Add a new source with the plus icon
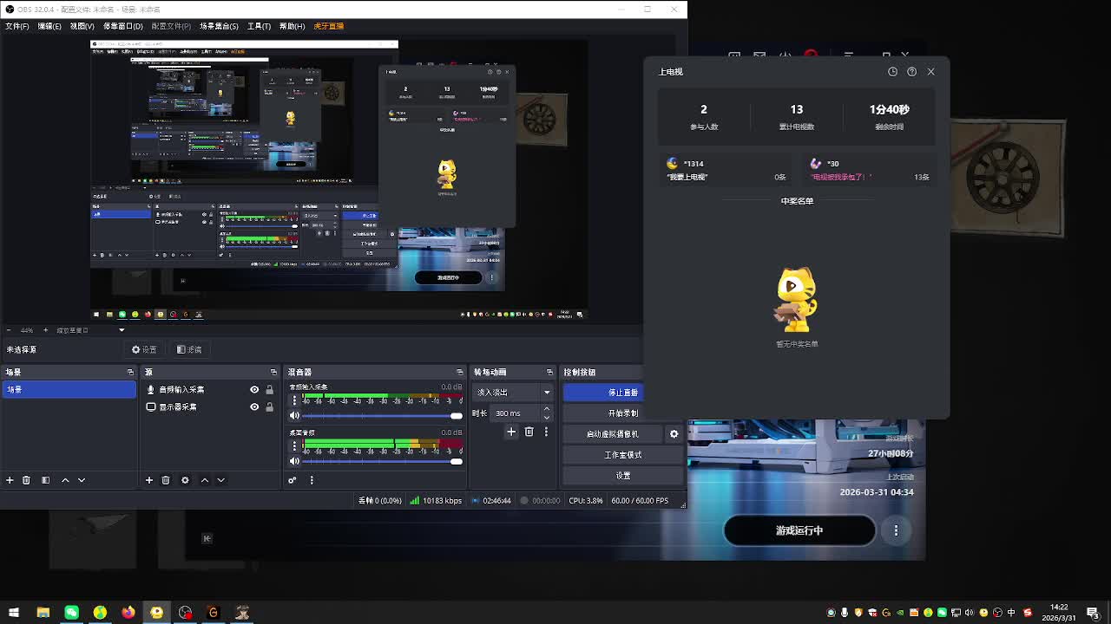Screen dimensions: 1111x624 coord(149,480)
